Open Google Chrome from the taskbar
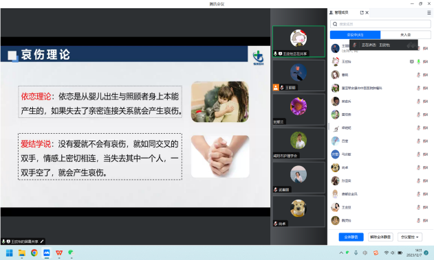434x260 pixels. 34,253
